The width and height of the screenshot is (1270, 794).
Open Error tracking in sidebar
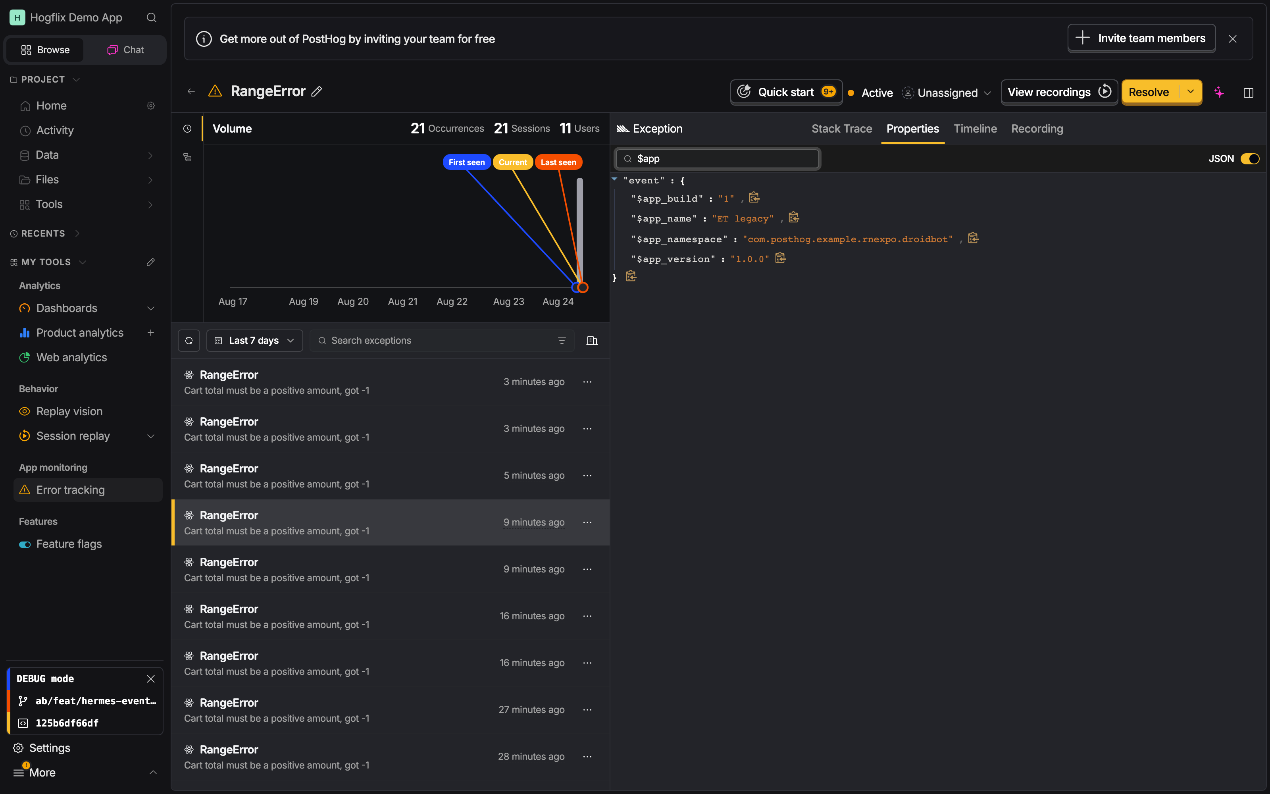pos(88,490)
